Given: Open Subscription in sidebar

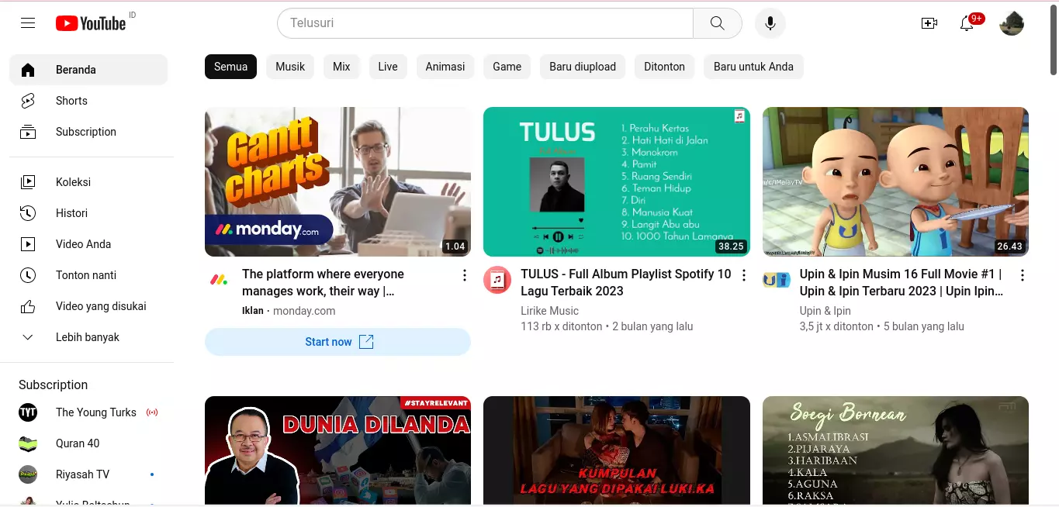Looking at the screenshot, I should click(x=88, y=132).
